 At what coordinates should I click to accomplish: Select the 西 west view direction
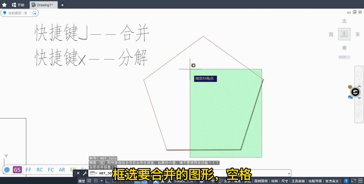pyautogui.click(x=331, y=34)
